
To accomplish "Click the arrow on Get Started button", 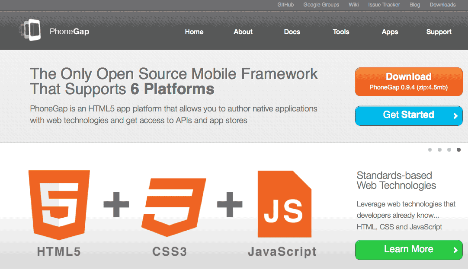I will (x=455, y=116).
